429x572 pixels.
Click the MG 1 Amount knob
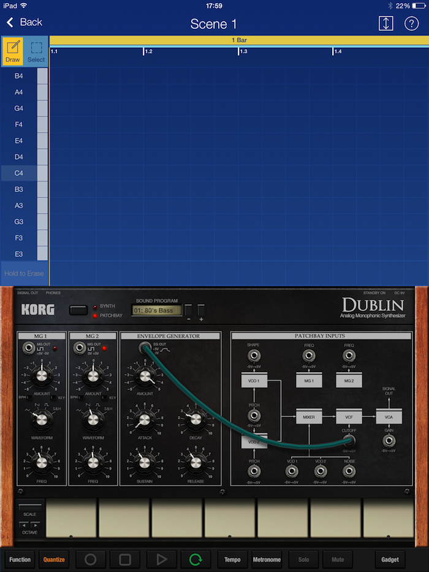42,376
